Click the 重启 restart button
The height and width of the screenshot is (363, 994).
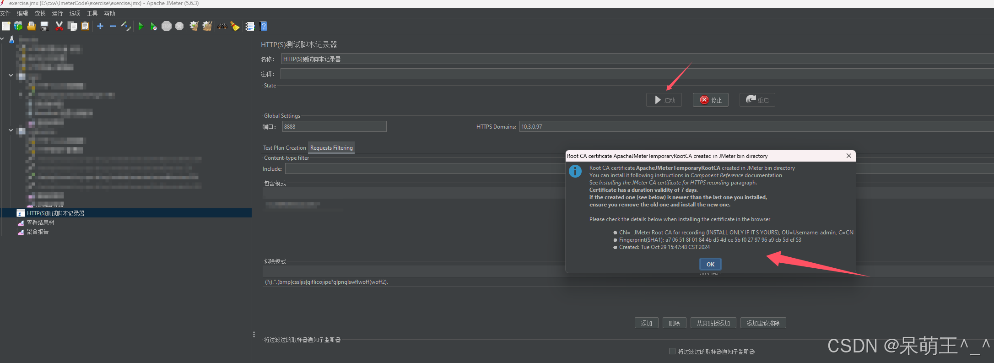757,100
